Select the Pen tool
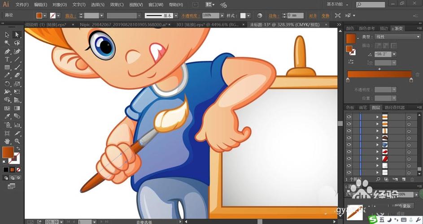Image resolution: width=423 pixels, height=224 pixels. 7,51
